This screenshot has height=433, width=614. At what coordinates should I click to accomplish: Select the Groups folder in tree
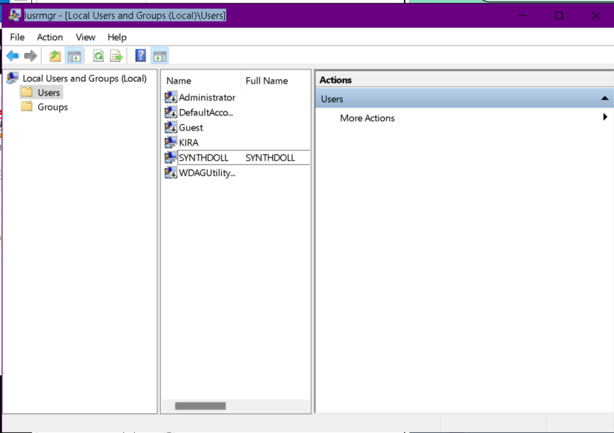point(52,107)
